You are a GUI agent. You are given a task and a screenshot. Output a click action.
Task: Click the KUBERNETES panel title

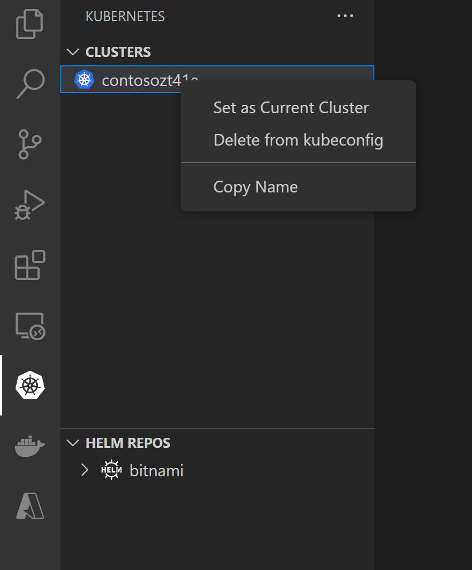pyautogui.click(x=125, y=16)
